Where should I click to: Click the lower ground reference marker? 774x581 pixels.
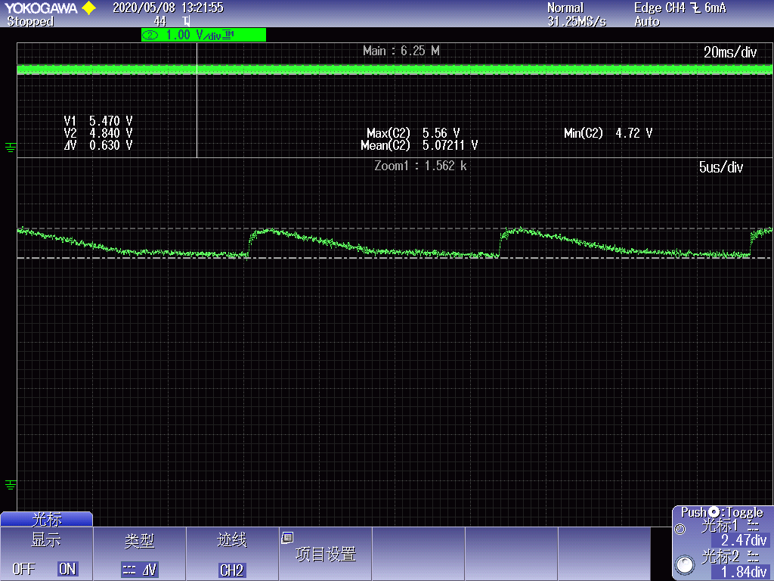11,485
